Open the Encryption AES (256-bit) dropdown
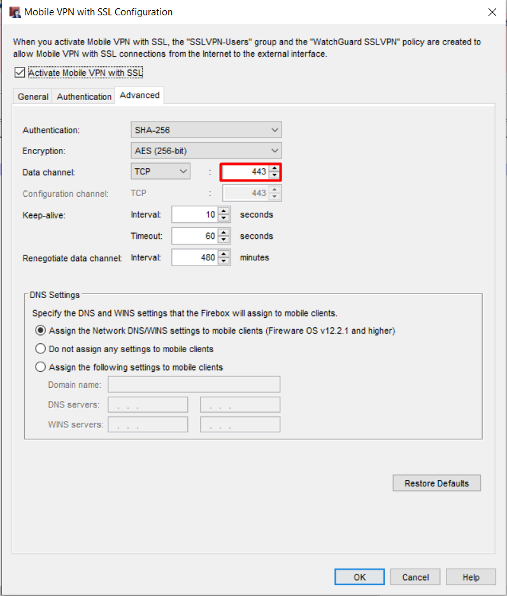This screenshot has height=596, width=507. click(x=206, y=151)
